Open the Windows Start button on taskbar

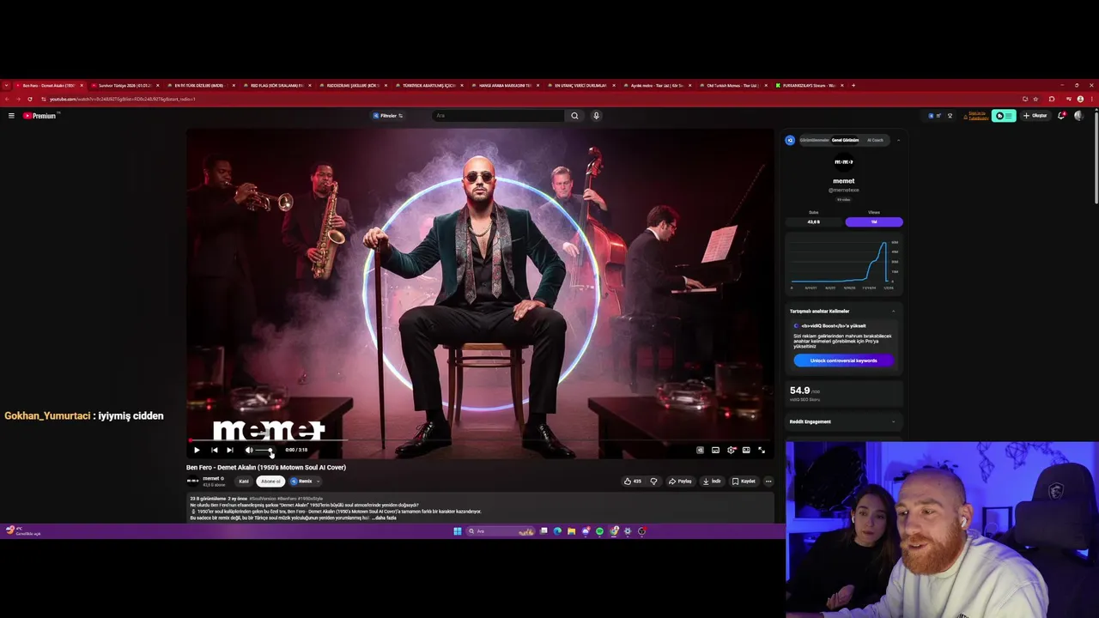457,531
